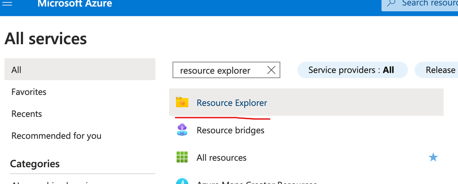Click the search magnifier icon in header
Viewport: 458px width, 184px height.
tap(391, 3)
